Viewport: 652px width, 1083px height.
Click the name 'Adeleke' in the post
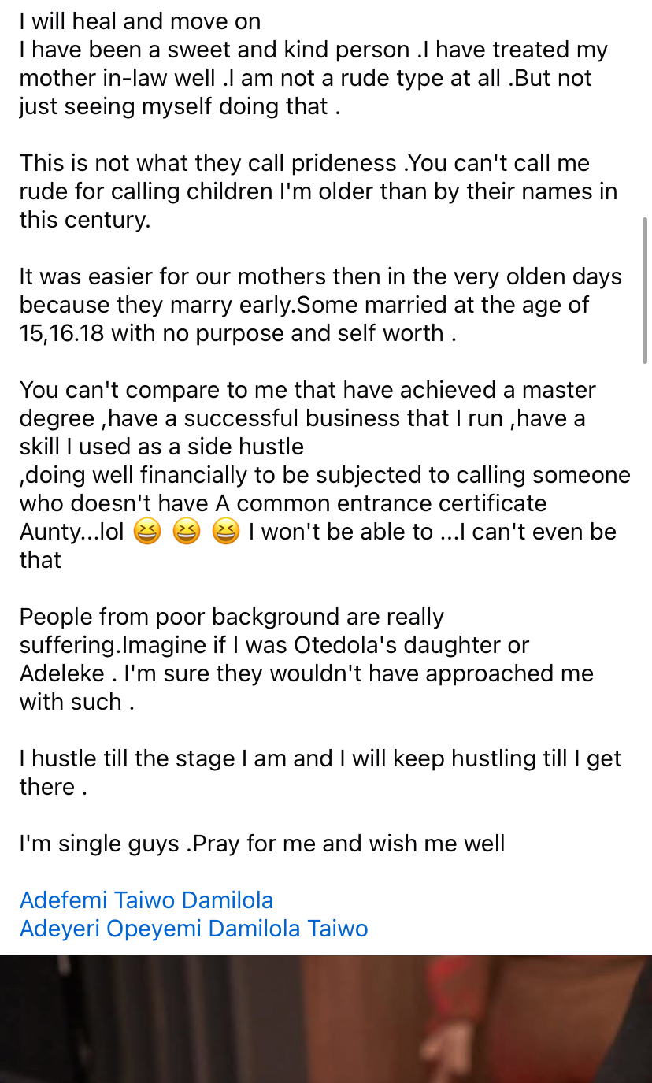pyautogui.click(x=61, y=673)
